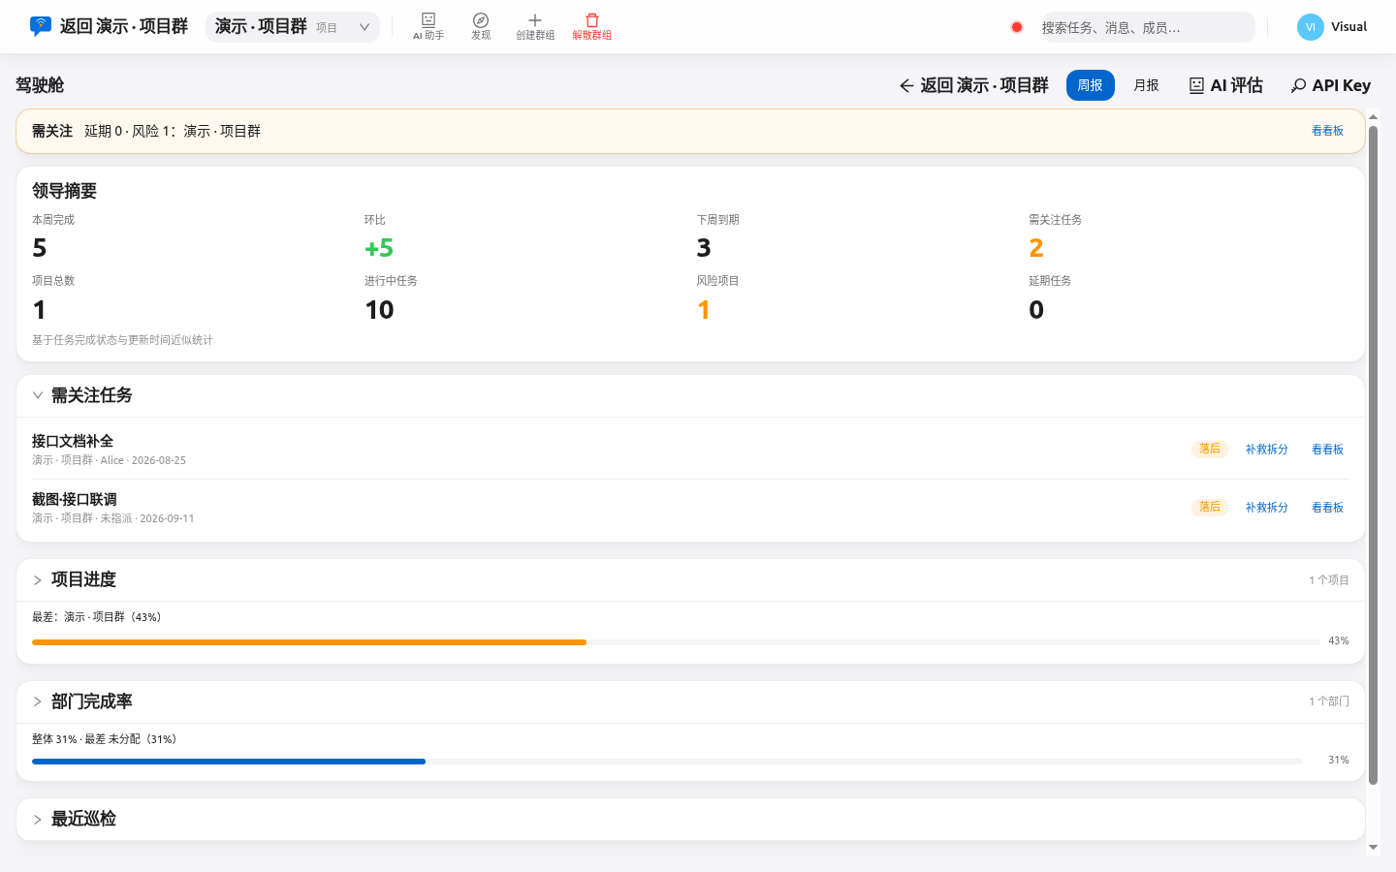Click 补救拆分 for 接口文档补全
Image resolution: width=1396 pixels, height=872 pixels.
click(x=1267, y=450)
